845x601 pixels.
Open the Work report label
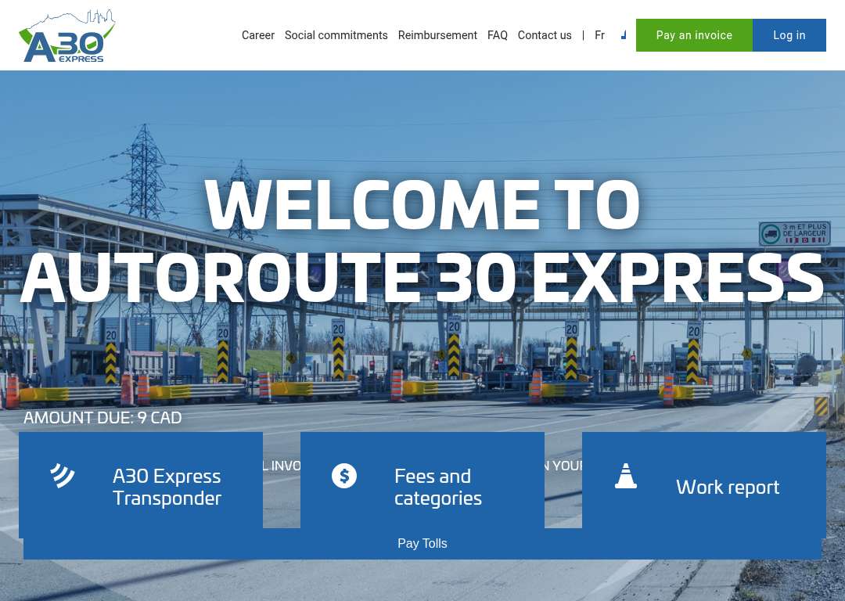tap(728, 487)
